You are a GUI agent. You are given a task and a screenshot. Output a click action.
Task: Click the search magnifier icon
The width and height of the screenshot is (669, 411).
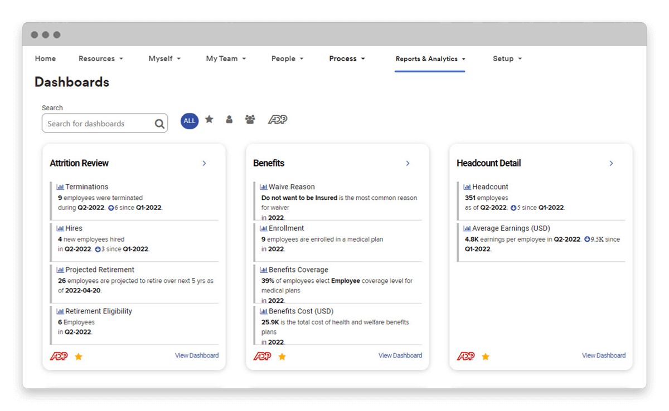click(159, 124)
